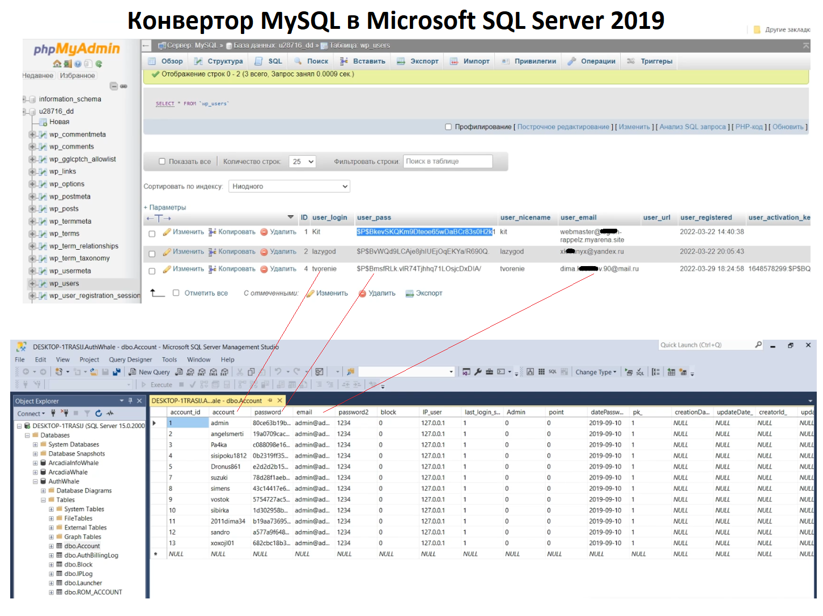Switch to the Триггеры tab

pos(656,61)
